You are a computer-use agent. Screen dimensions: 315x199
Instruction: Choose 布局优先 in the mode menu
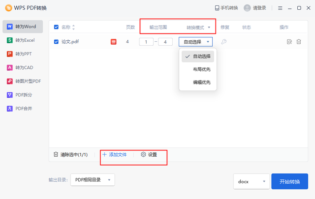pyautogui.click(x=198, y=69)
